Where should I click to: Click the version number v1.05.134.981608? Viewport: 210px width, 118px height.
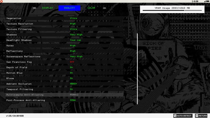click(x=15, y=116)
